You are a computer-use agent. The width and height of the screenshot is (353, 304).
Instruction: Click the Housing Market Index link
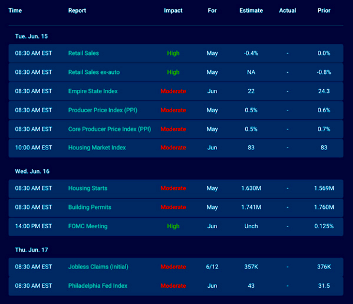coord(97,147)
